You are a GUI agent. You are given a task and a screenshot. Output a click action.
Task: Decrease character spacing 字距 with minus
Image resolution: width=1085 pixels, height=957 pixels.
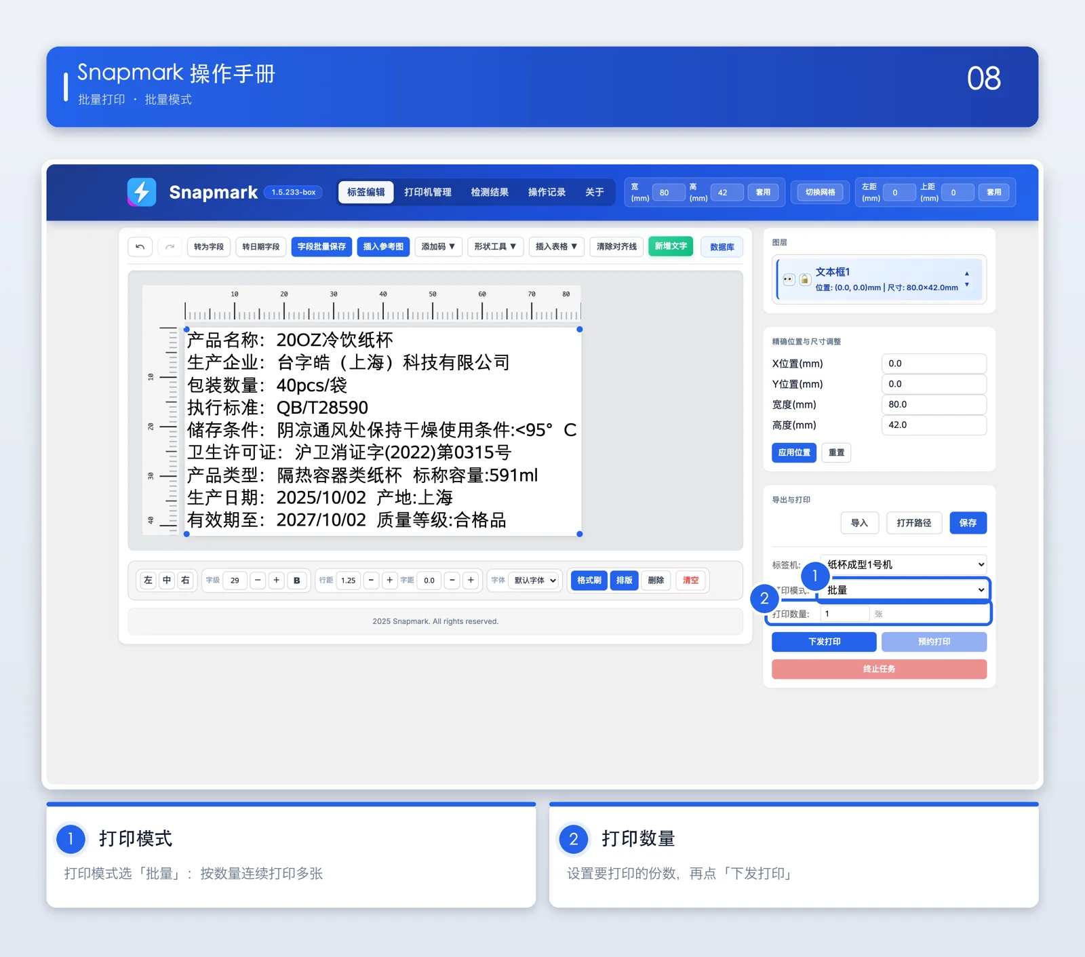452,581
